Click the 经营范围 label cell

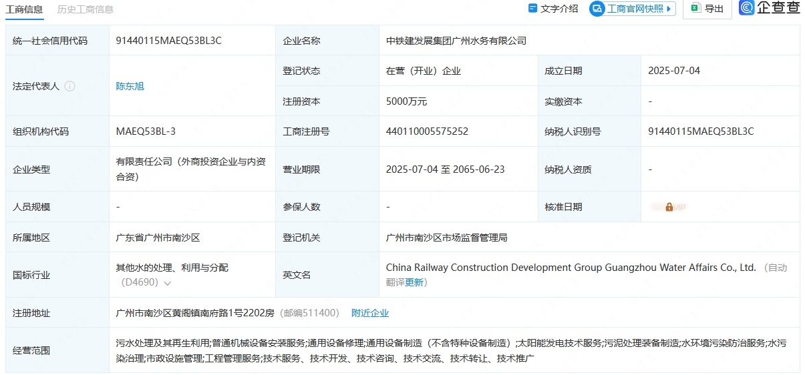point(57,350)
